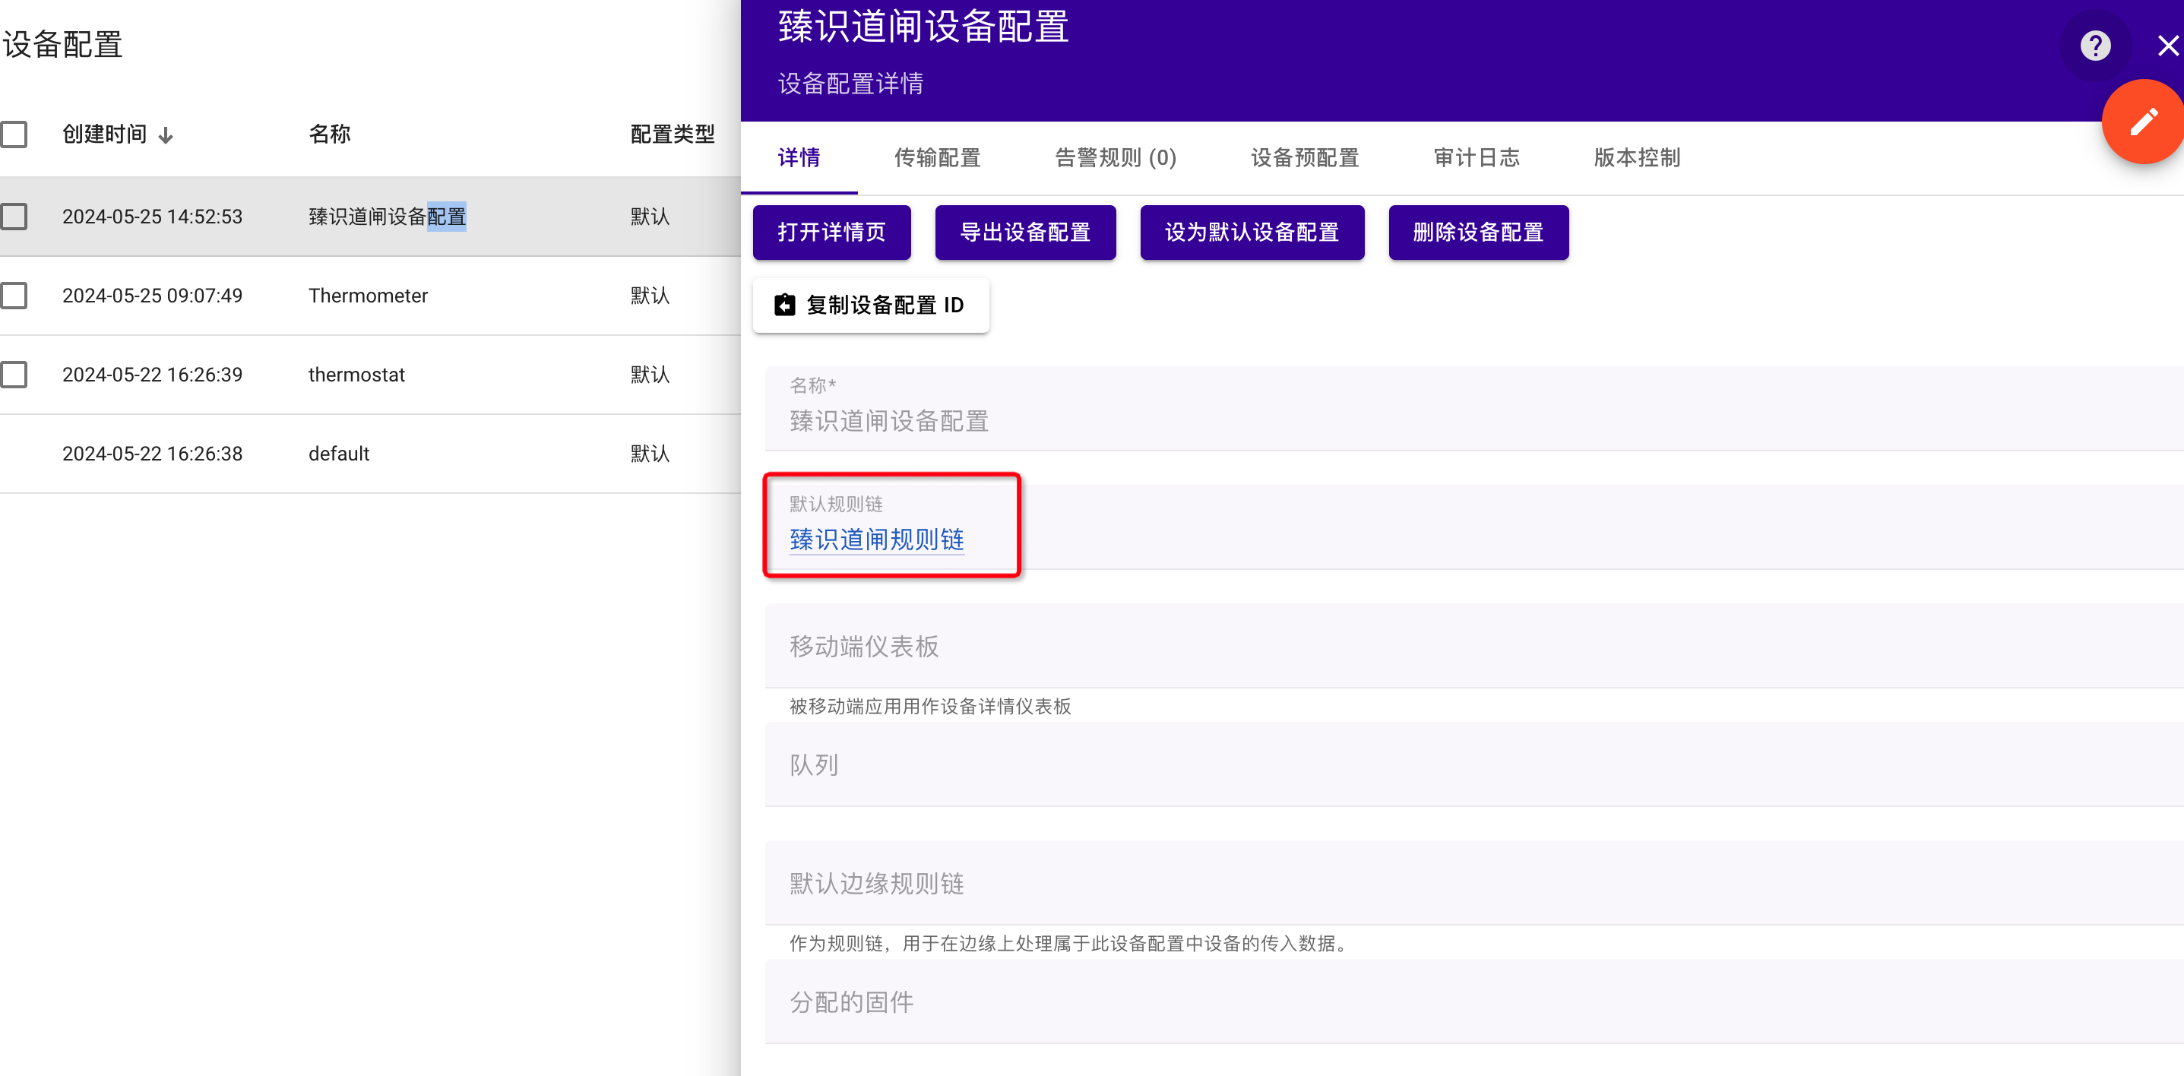The width and height of the screenshot is (2184, 1076).
Task: Check the thermostat row checkbox
Action: tap(14, 374)
